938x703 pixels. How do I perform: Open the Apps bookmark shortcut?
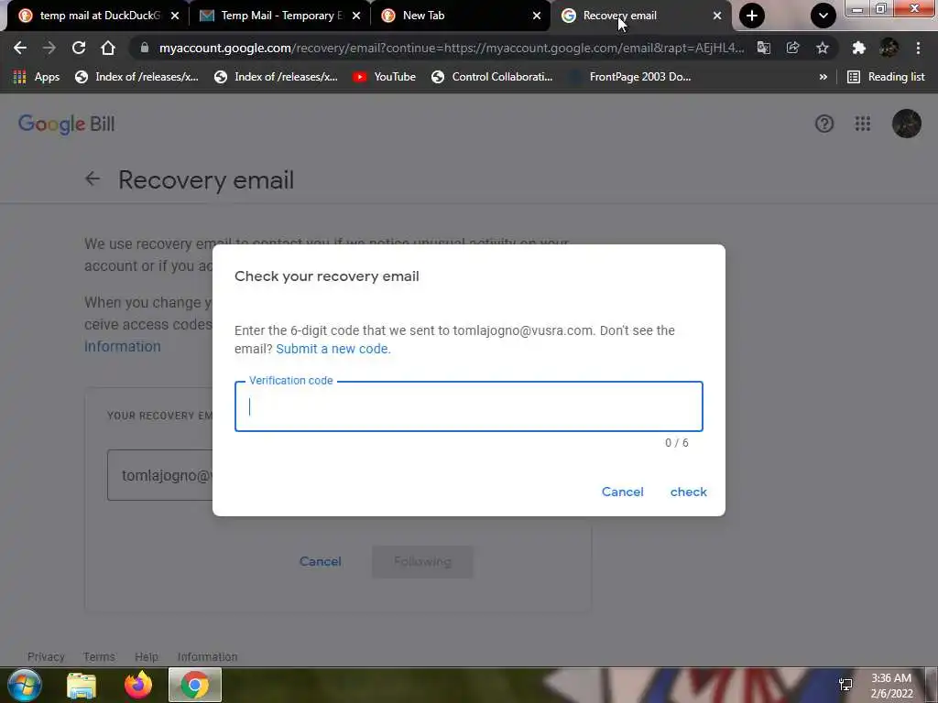click(37, 77)
